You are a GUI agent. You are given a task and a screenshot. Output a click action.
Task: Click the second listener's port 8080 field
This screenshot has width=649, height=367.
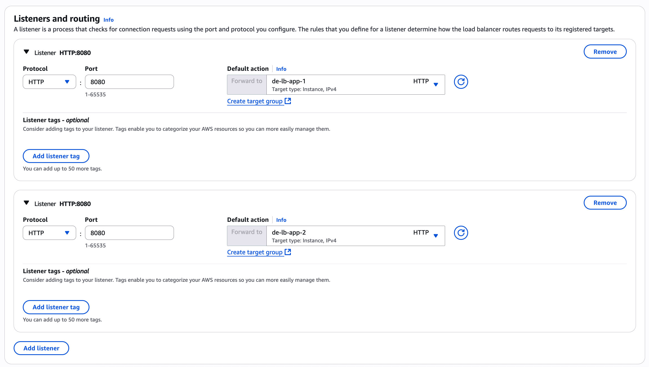[129, 233]
